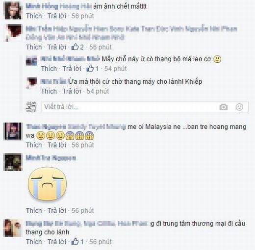Click Thích under 'trung tâm thương mại' comment
Viewport: 255px width, 250px height.
pyautogui.click(x=34, y=242)
